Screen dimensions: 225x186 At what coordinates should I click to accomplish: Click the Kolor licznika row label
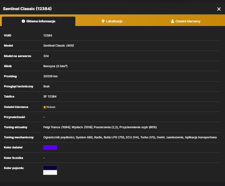[x=13, y=158]
